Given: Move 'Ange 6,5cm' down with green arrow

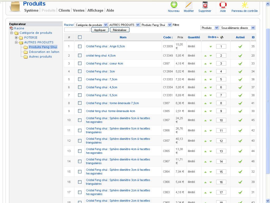Looking at the screenshot, I should (x=211, y=47).
